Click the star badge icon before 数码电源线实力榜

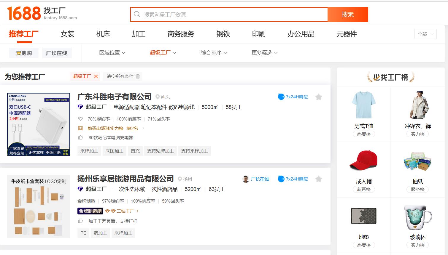[80, 128]
